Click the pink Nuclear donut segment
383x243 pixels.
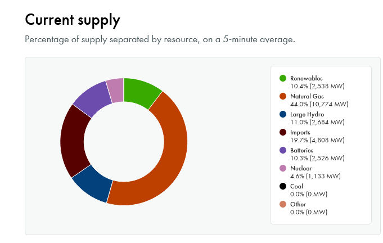(x=116, y=89)
